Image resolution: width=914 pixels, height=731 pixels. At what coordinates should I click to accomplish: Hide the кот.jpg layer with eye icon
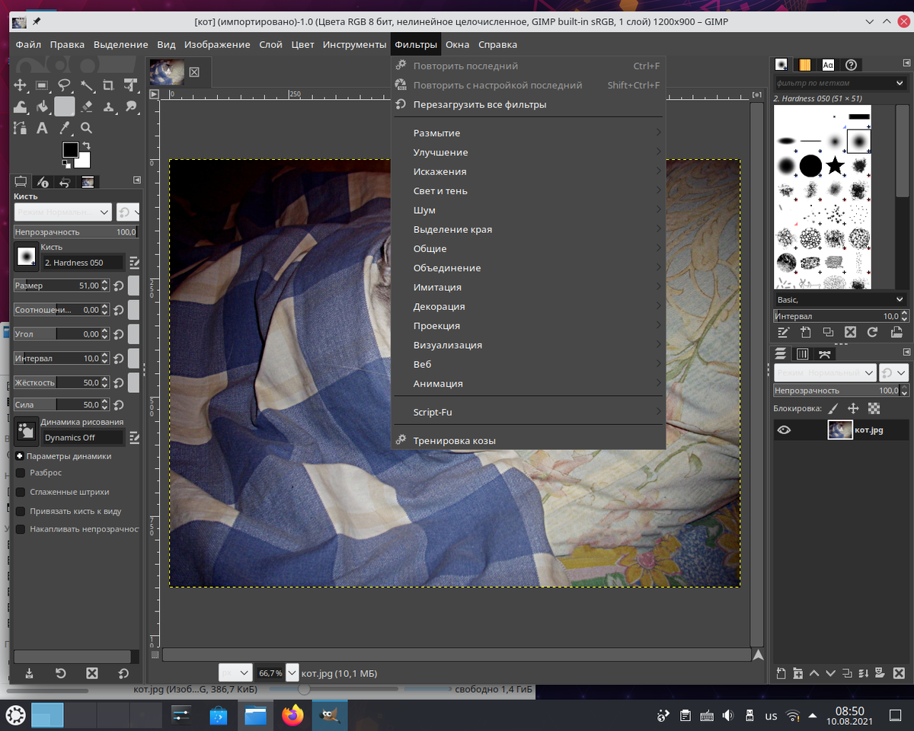coord(784,430)
